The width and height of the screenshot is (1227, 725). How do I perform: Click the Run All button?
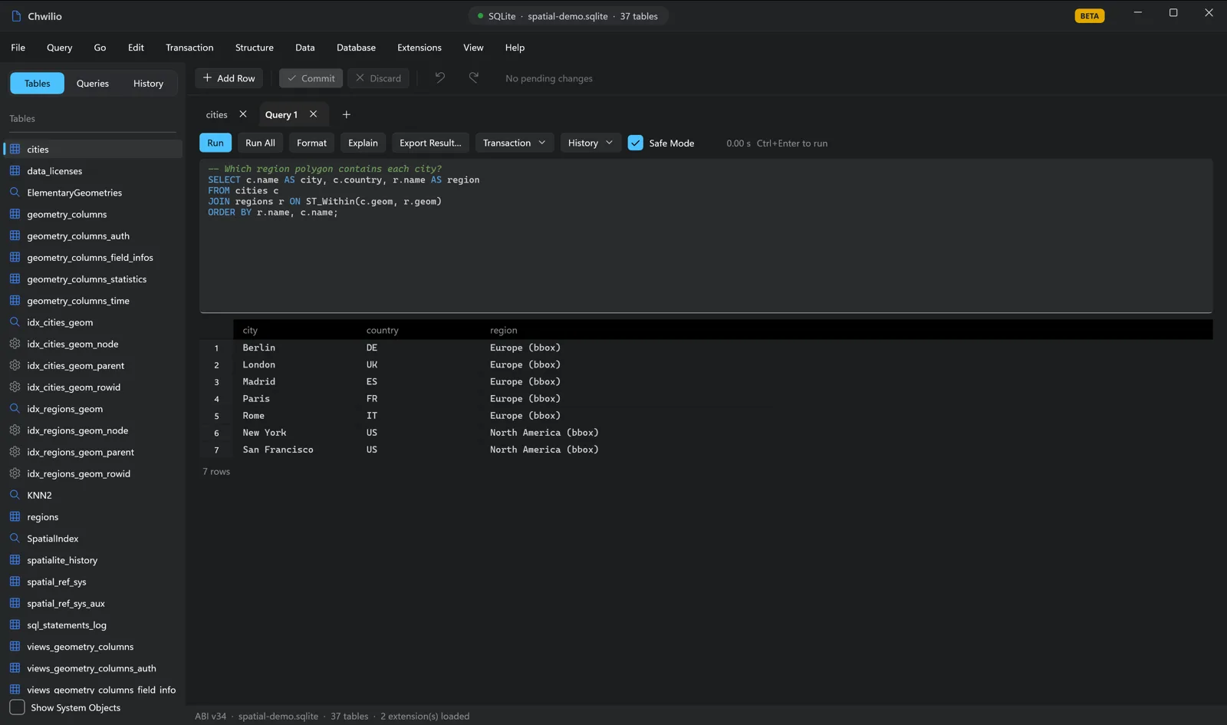click(x=260, y=143)
